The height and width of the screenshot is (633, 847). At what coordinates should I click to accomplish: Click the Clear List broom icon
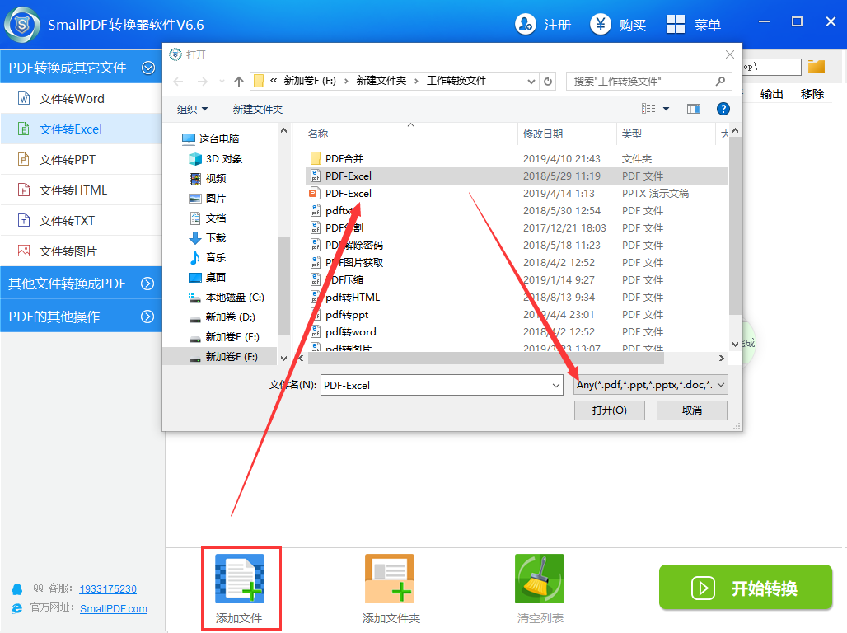(540, 579)
